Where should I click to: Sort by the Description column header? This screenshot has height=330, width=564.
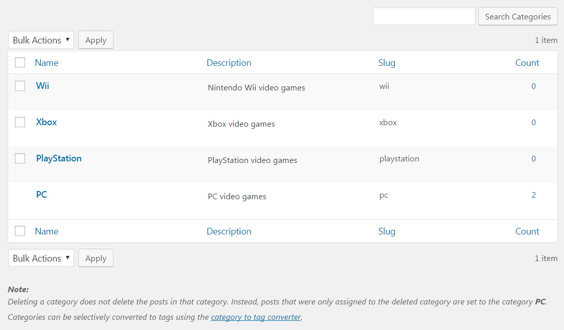[229, 63]
